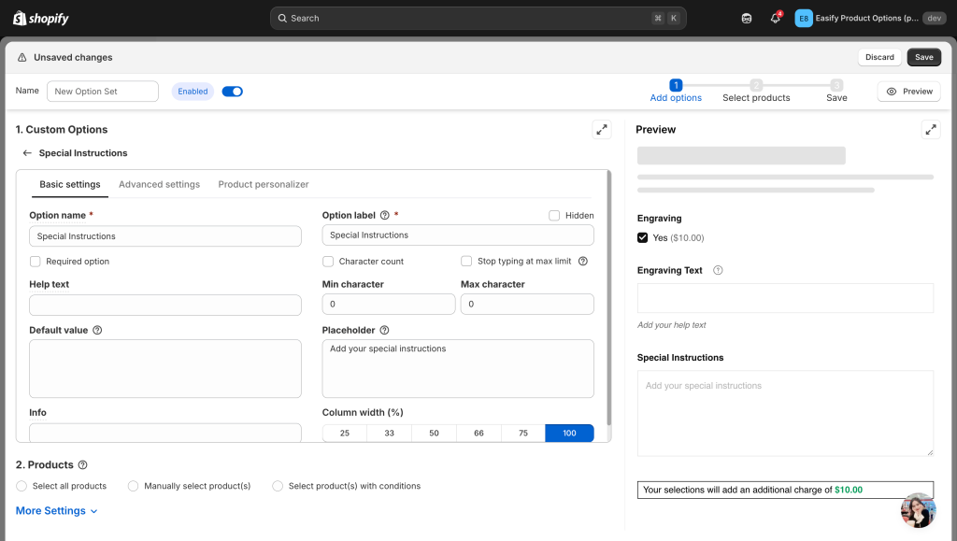Set column width to 50 percent

[x=434, y=434]
